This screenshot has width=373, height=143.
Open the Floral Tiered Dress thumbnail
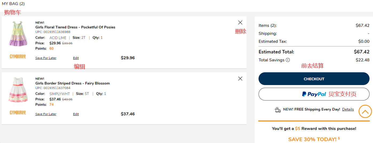[x=18, y=34]
